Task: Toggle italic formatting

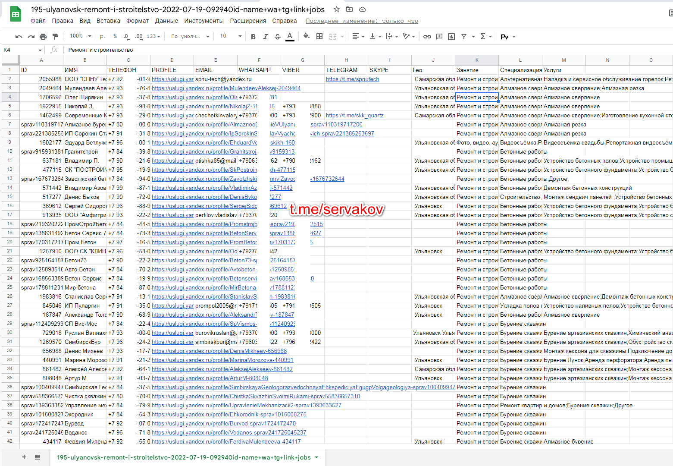Action: coord(265,37)
